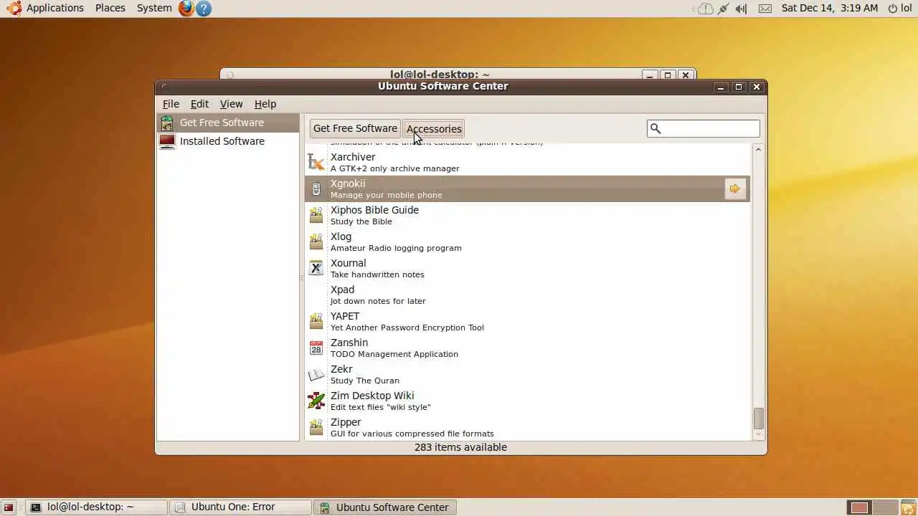
Task: Click the Zim Desktop Wiki icon
Action: (x=316, y=401)
